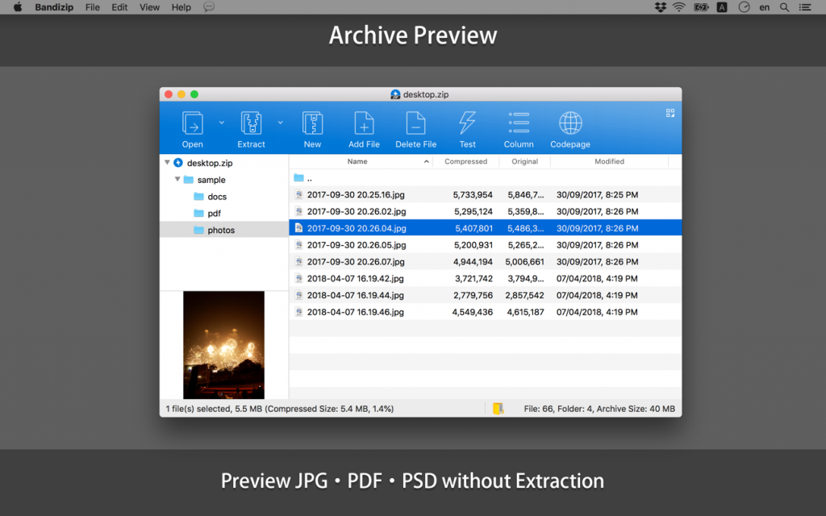Click the fireworks preview thumbnail
The height and width of the screenshot is (516, 826).
pyautogui.click(x=223, y=345)
